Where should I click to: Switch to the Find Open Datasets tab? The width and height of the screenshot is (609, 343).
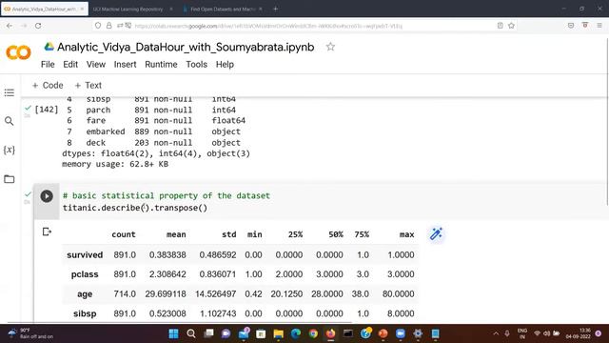[222, 9]
